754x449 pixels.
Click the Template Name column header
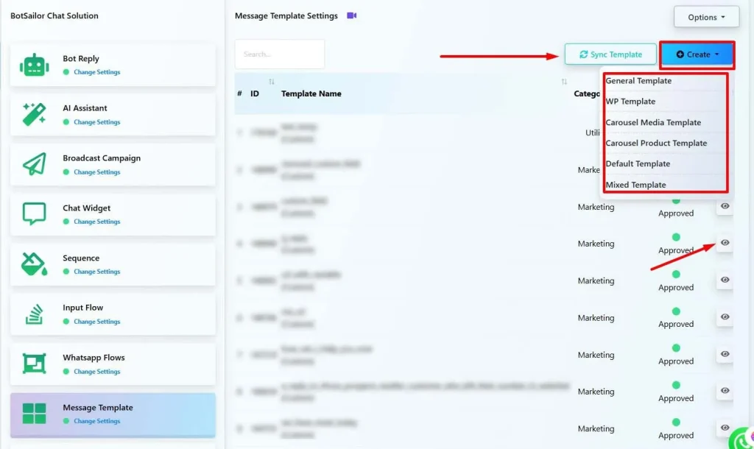[311, 93]
